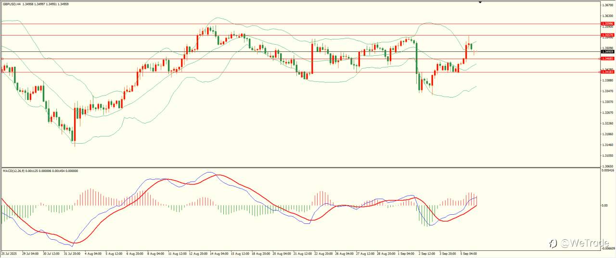Select the 1.34685 red price level tag
The width and height of the screenshot is (616, 258).
click(x=607, y=59)
